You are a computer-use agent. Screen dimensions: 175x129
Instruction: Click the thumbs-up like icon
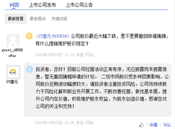[x=141, y=125]
